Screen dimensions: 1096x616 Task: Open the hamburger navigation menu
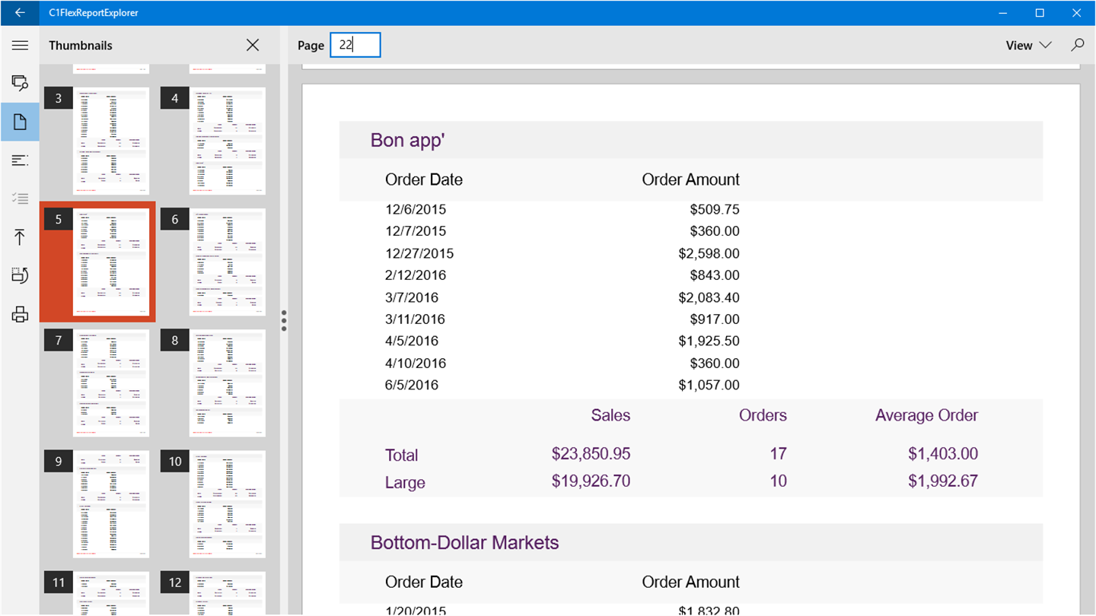pyautogui.click(x=20, y=46)
